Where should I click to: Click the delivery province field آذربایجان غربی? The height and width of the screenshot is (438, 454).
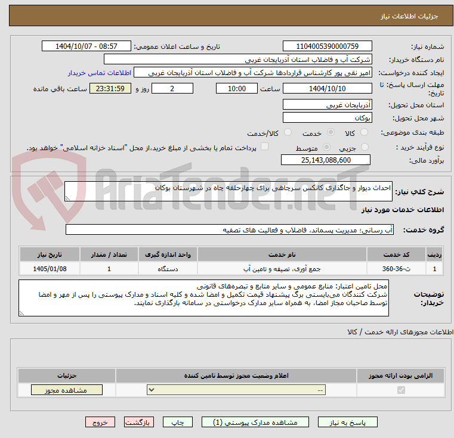click(x=327, y=104)
